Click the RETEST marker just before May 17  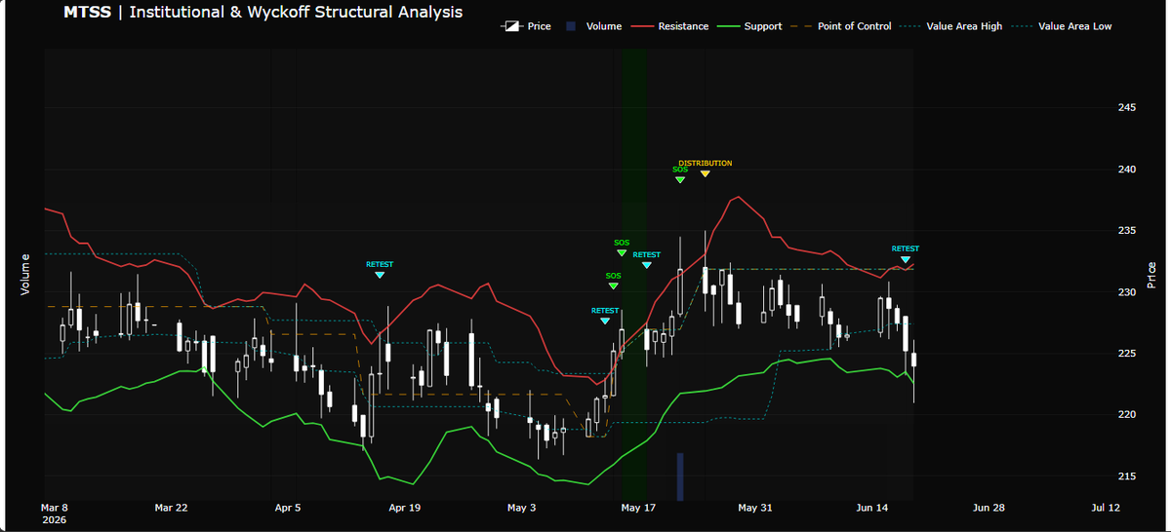[x=605, y=321]
